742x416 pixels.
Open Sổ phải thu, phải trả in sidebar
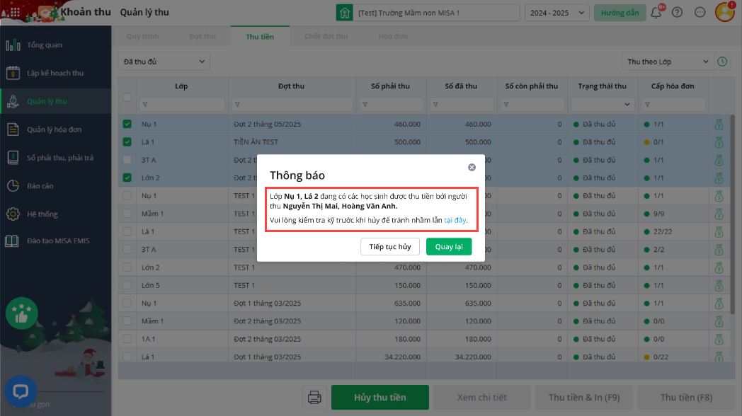[55, 158]
